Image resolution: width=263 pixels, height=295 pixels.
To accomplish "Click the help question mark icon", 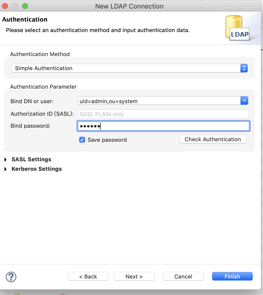I will point(11,277).
